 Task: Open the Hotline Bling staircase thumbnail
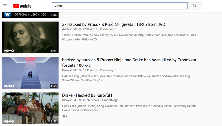[x=30, y=73]
